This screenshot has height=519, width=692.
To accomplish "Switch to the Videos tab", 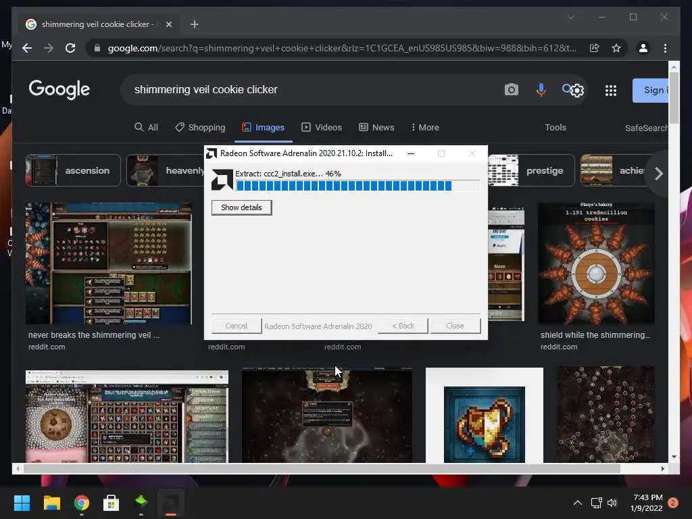I will 321,127.
